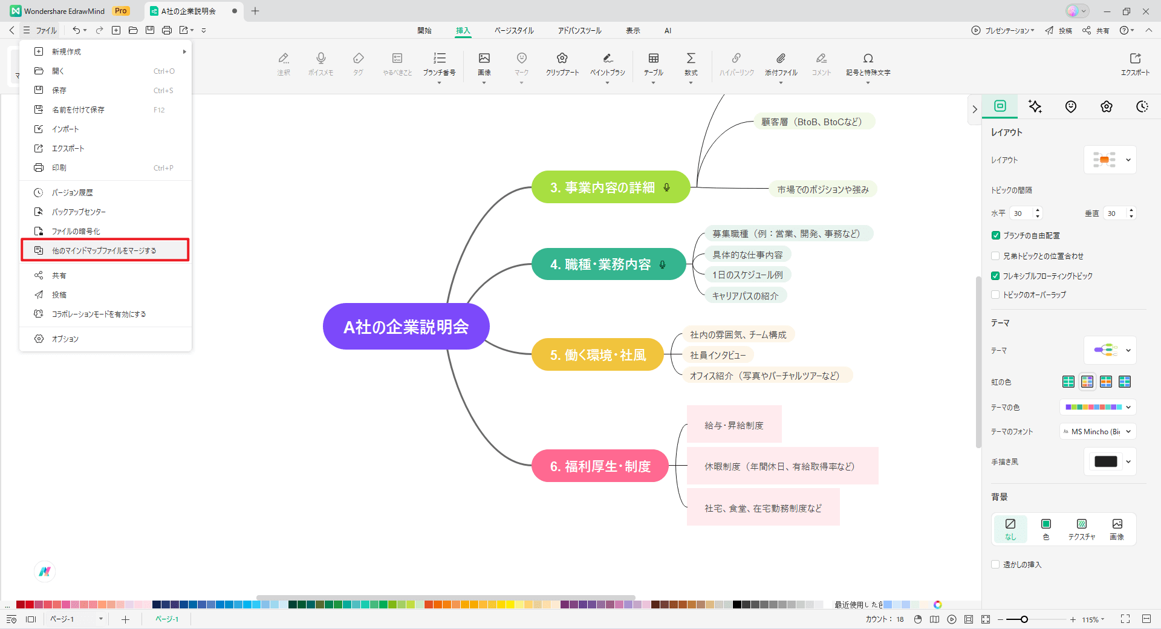Click the fullscreen icon in status bar
The image size is (1161, 629).
click(1125, 619)
